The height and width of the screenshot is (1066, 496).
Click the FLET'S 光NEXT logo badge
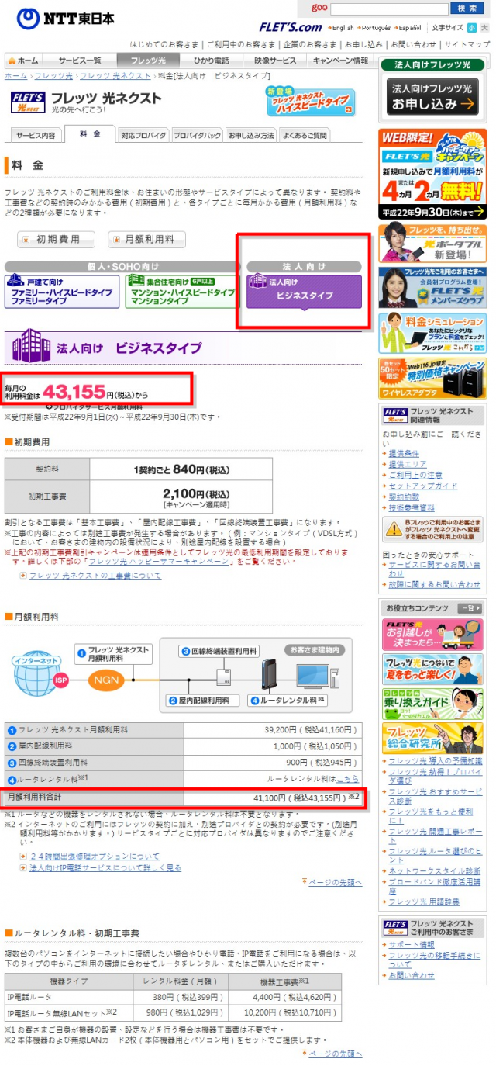26,102
